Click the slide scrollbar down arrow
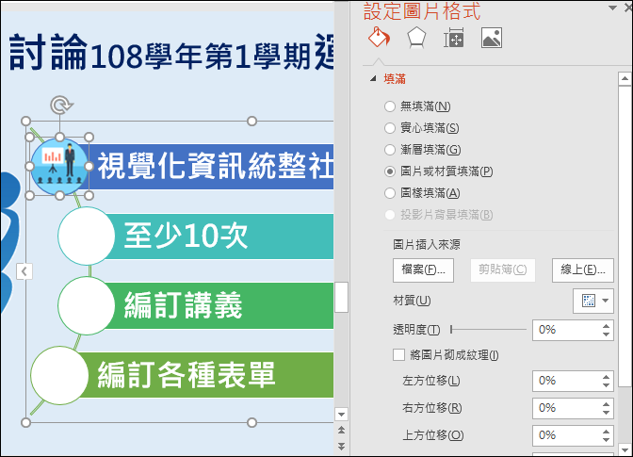This screenshot has width=633, height=457. (342, 415)
